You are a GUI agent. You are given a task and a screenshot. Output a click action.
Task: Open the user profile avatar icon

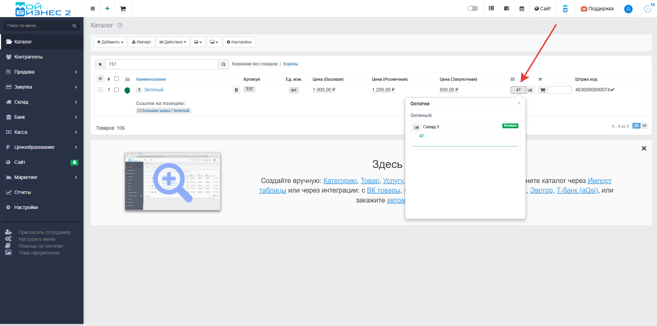[628, 9]
